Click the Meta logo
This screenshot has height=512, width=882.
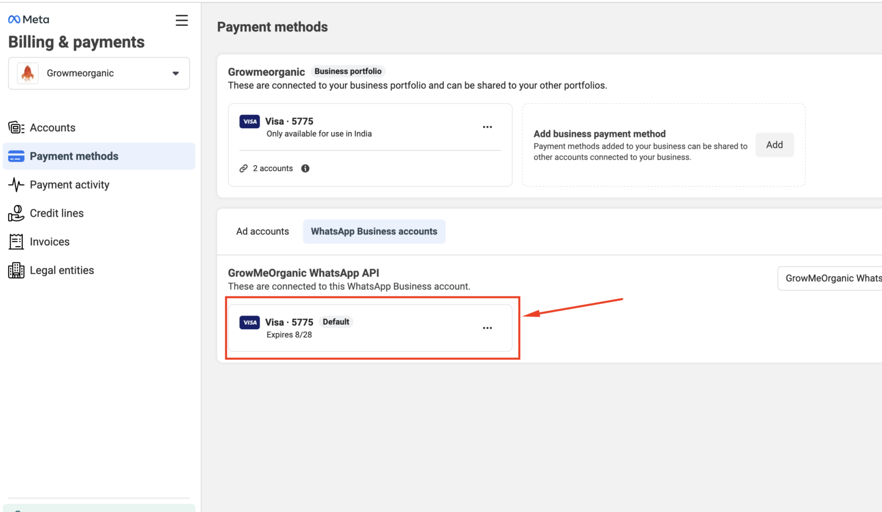(29, 20)
